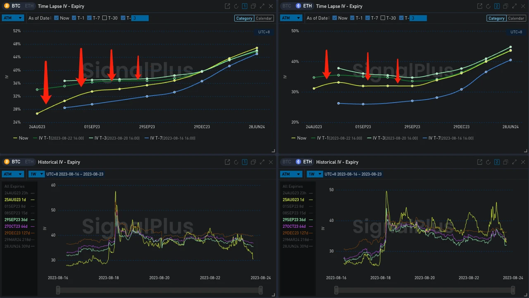Click link group 2 icon in ETH Historical IV
This screenshot has height=298, width=529.
click(497, 162)
